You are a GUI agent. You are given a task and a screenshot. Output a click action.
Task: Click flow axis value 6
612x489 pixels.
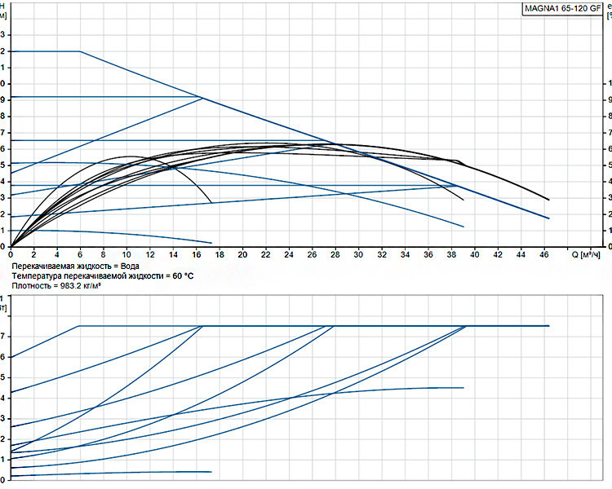80,254
